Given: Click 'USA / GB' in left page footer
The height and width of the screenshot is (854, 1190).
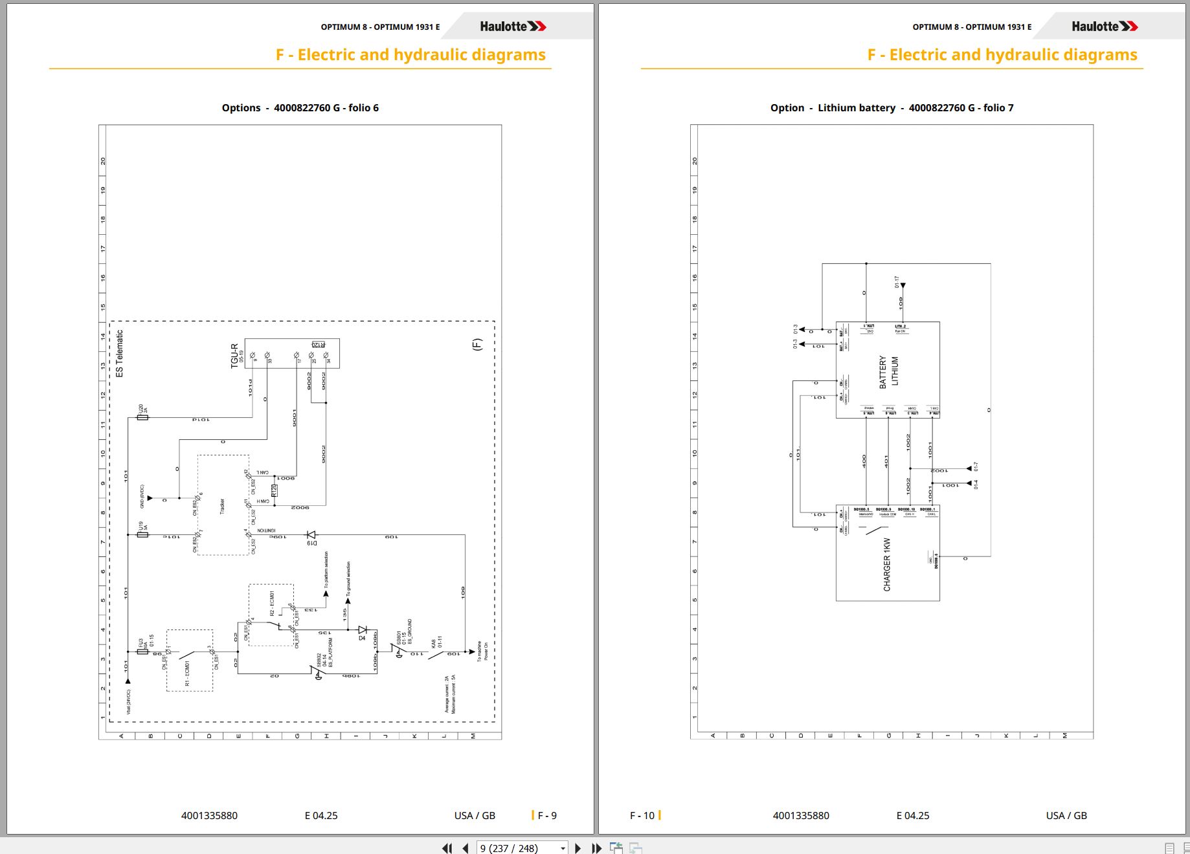Looking at the screenshot, I should 475,816.
